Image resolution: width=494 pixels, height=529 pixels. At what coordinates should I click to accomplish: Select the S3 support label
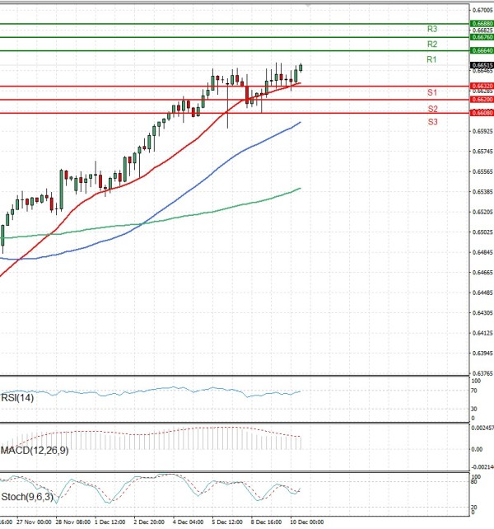pyautogui.click(x=431, y=122)
